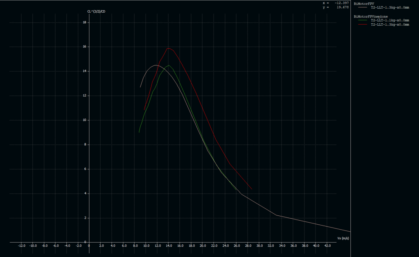Viewport: 419px width, 257px height.
Task: Click the peak of the white curve
Action: pos(155,65)
